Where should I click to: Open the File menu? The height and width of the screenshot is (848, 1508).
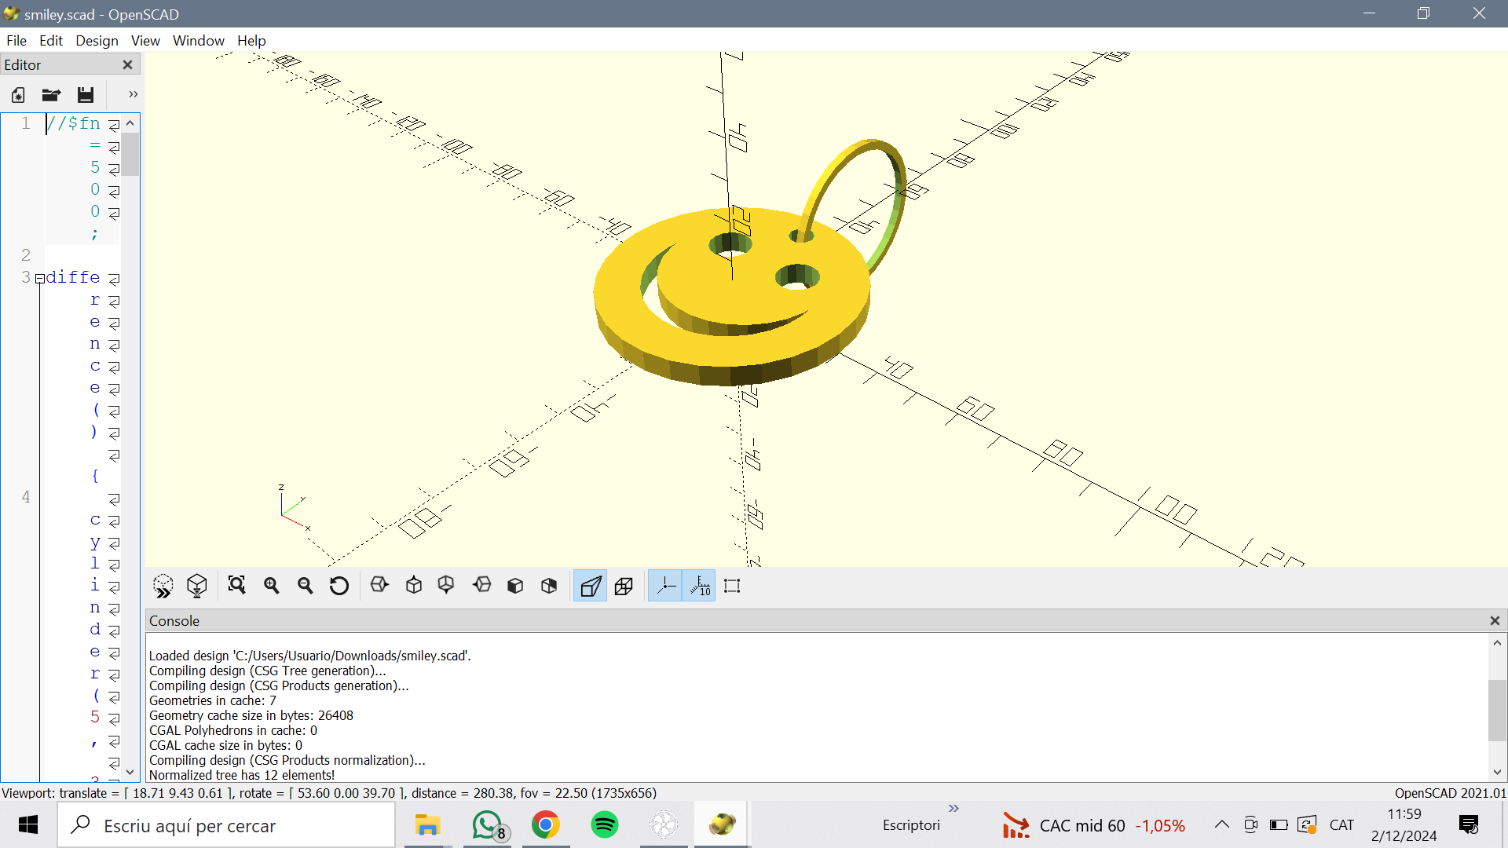tap(16, 40)
